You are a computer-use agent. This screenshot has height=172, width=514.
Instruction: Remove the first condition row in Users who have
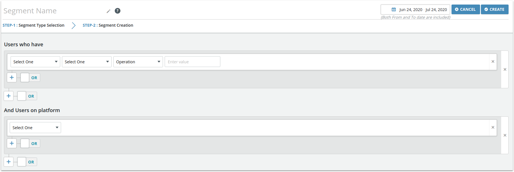(493, 62)
